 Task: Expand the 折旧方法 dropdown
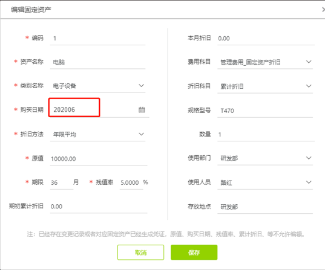click(141, 134)
